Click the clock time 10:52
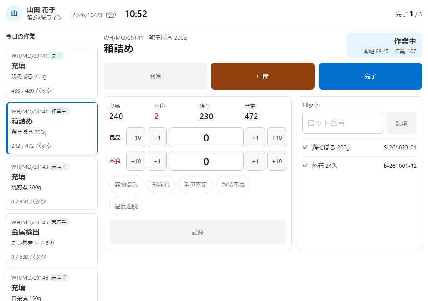428x301 pixels. [136, 14]
